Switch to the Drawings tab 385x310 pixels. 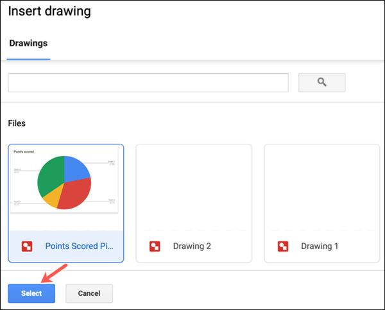(28, 44)
